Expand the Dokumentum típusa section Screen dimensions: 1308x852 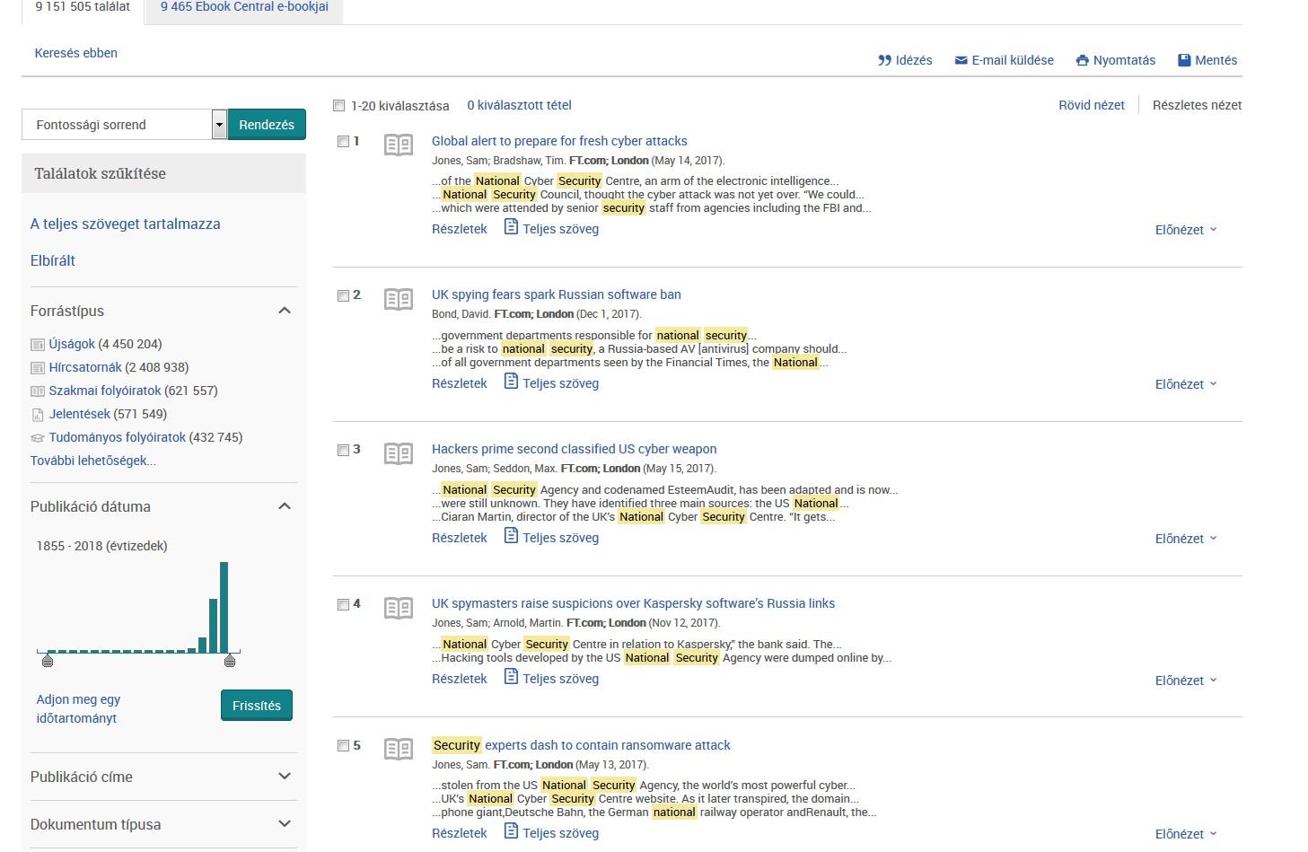coord(285,824)
